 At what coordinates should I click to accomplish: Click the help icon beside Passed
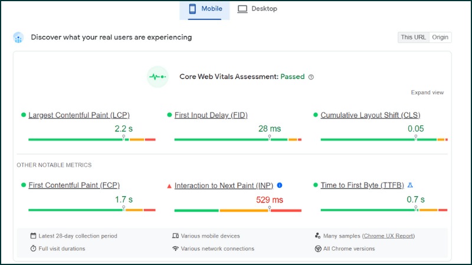click(311, 77)
